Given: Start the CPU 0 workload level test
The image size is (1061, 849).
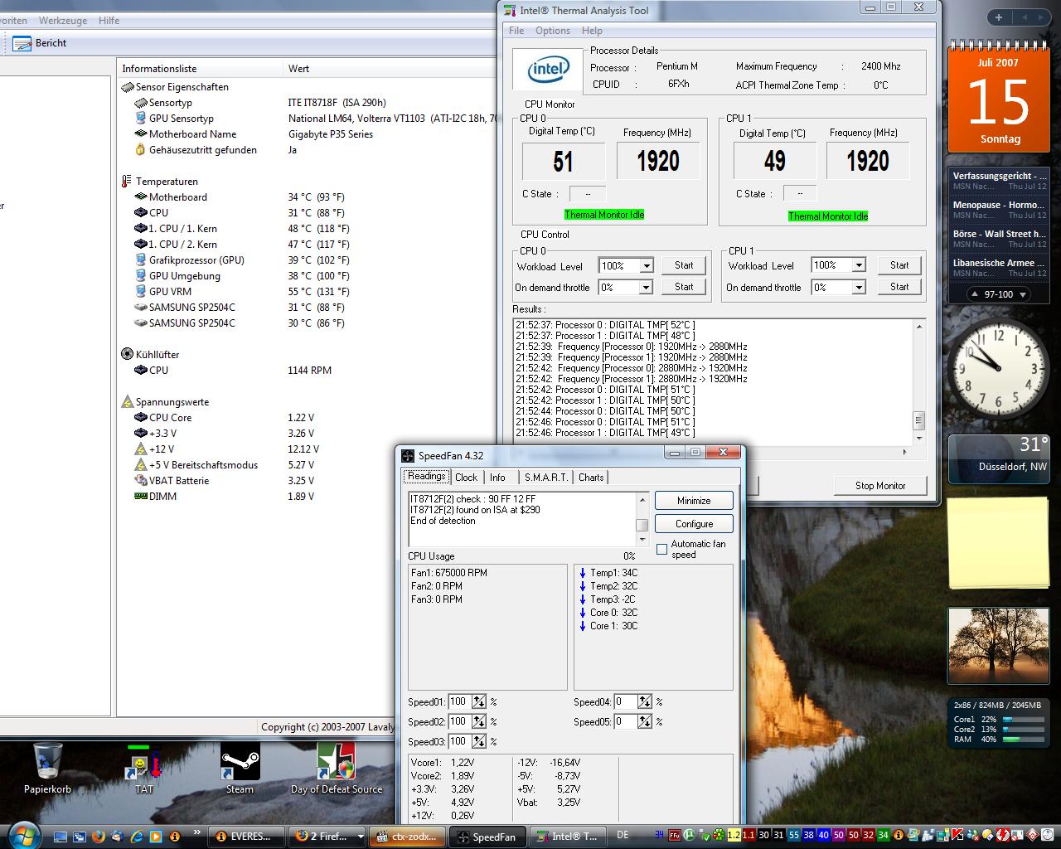Looking at the screenshot, I should point(684,265).
